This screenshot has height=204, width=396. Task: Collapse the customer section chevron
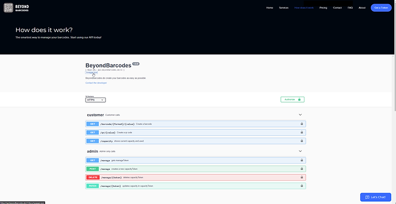coord(300,115)
